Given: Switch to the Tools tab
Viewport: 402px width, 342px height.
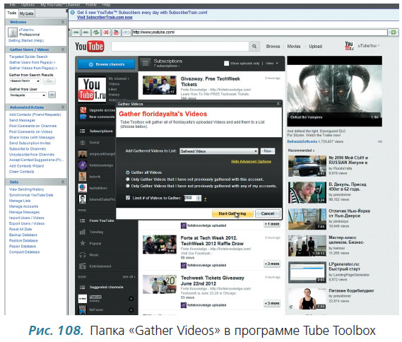Looking at the screenshot, I should tap(11, 13).
